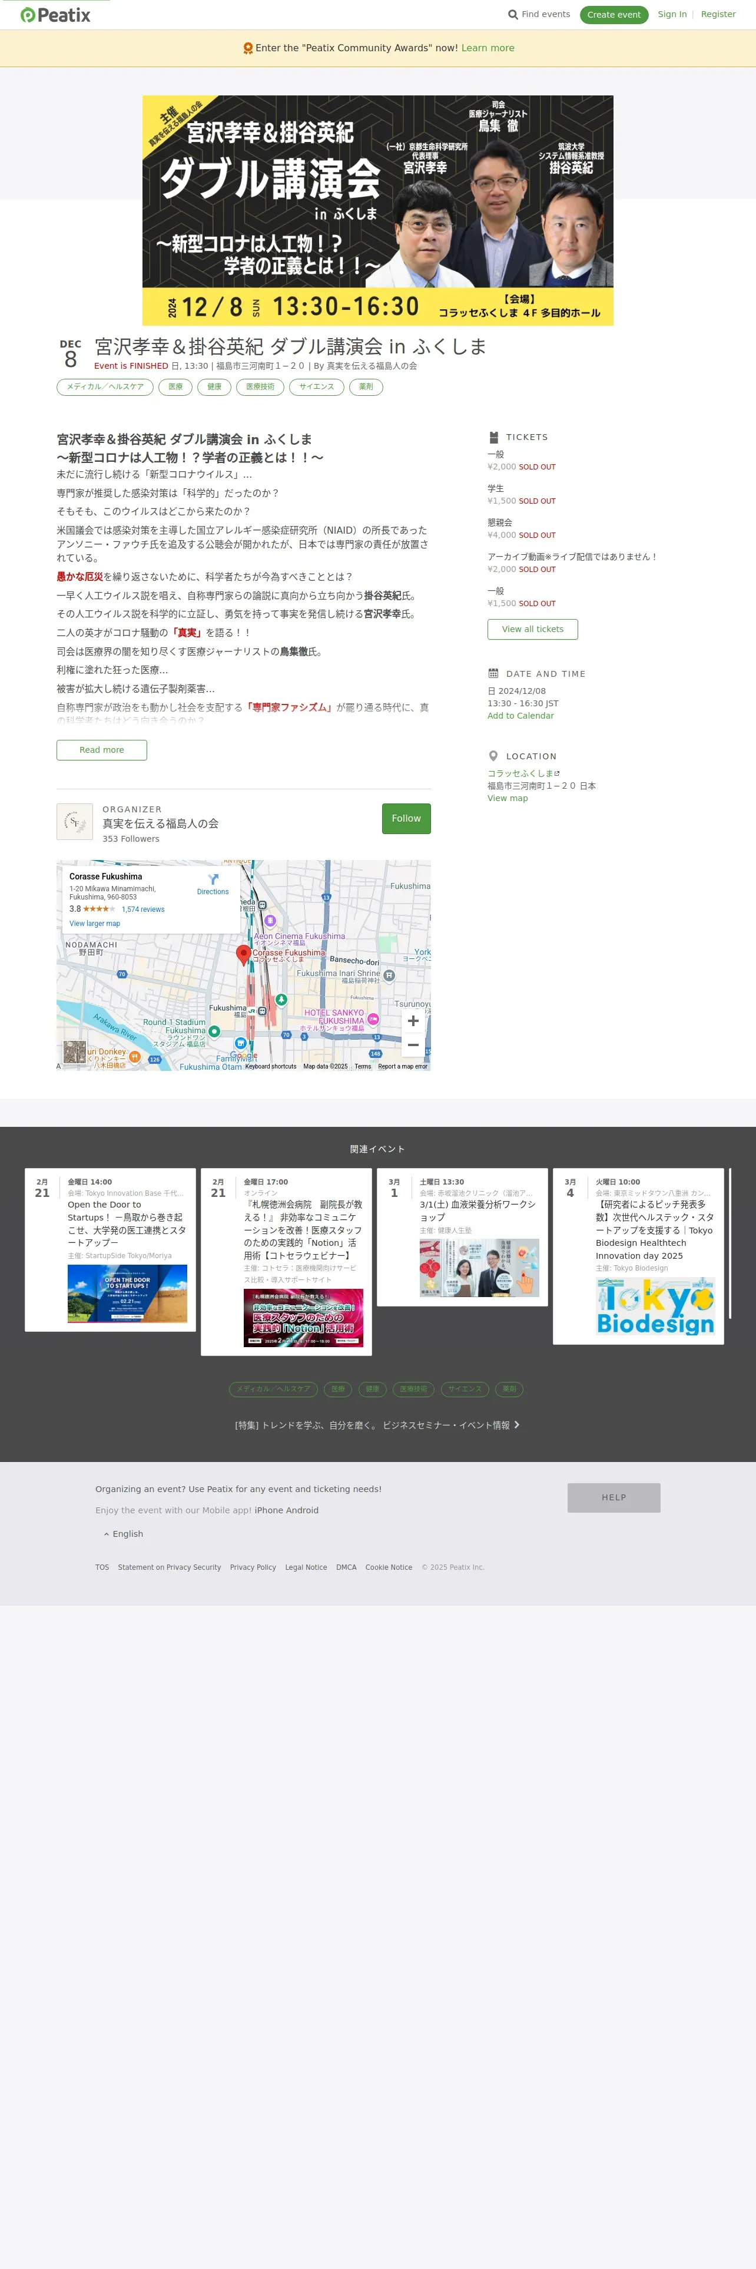Screen dimensions: 756x2269
Task: Click the Round 1 Stadium map marker
Action: tap(214, 1031)
